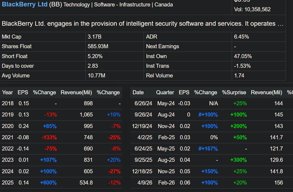This screenshot has width=293, height=192.
Task: Click the Inst Trans label
Action: 158,66
